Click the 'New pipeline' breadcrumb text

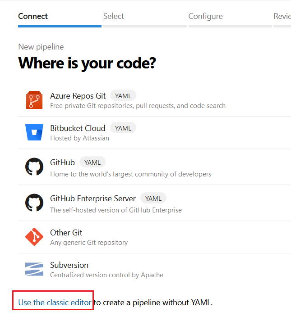click(41, 47)
